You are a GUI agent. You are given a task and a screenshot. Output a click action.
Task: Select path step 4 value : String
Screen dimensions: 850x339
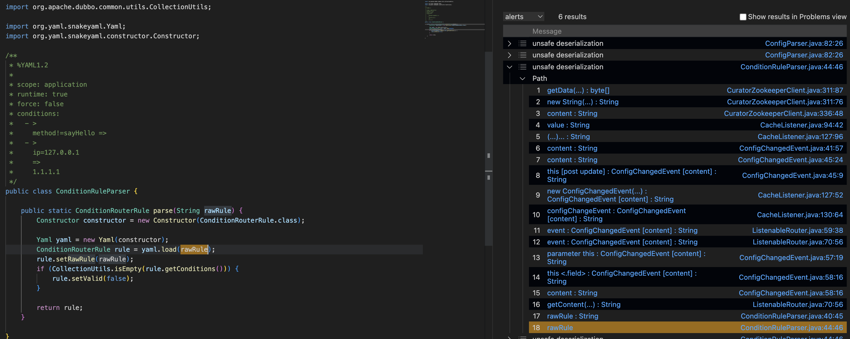(x=568, y=125)
